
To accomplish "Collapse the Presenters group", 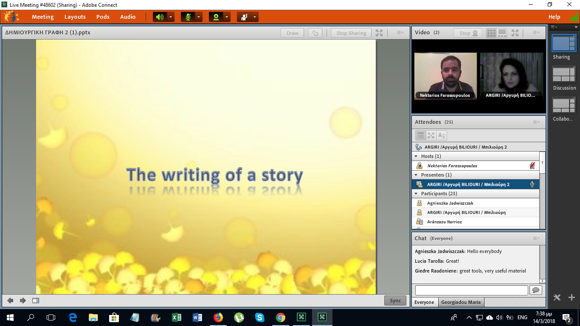I will (416, 175).
